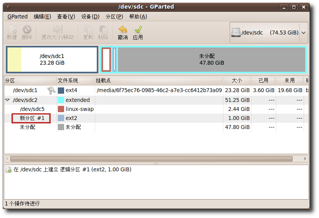Click the 51.25 GiB size cell

point(237,100)
